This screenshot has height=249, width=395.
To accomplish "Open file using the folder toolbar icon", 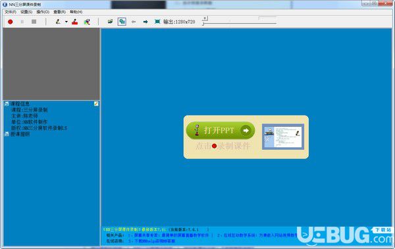I will tap(110, 22).
